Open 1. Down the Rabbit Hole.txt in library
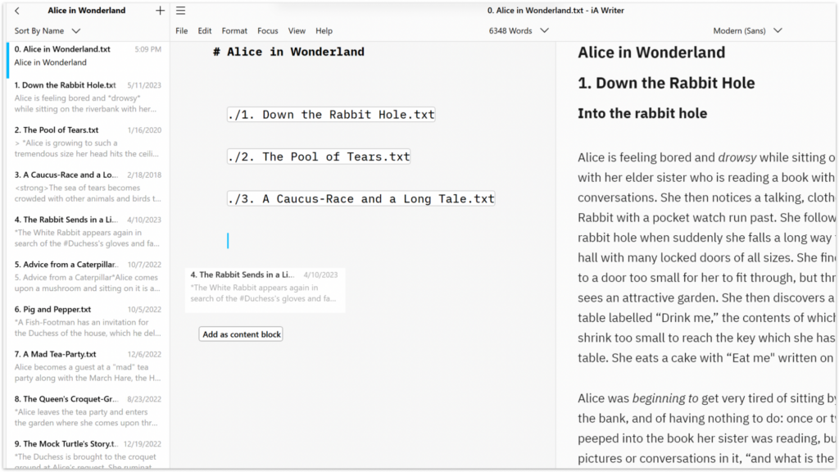Image resolution: width=839 pixels, height=472 pixels. click(x=88, y=97)
